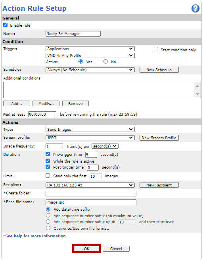
Task: Select Add sequence number suffix (no maximum value)
Action: (x=48, y=215)
